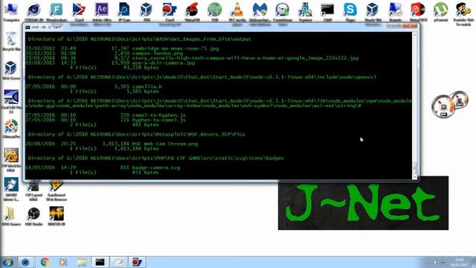The width and height of the screenshot is (476, 268).
Task: Open the uTorrent desktop shortcut
Action: click(440, 12)
